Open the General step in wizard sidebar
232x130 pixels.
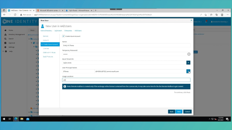point(46,36)
